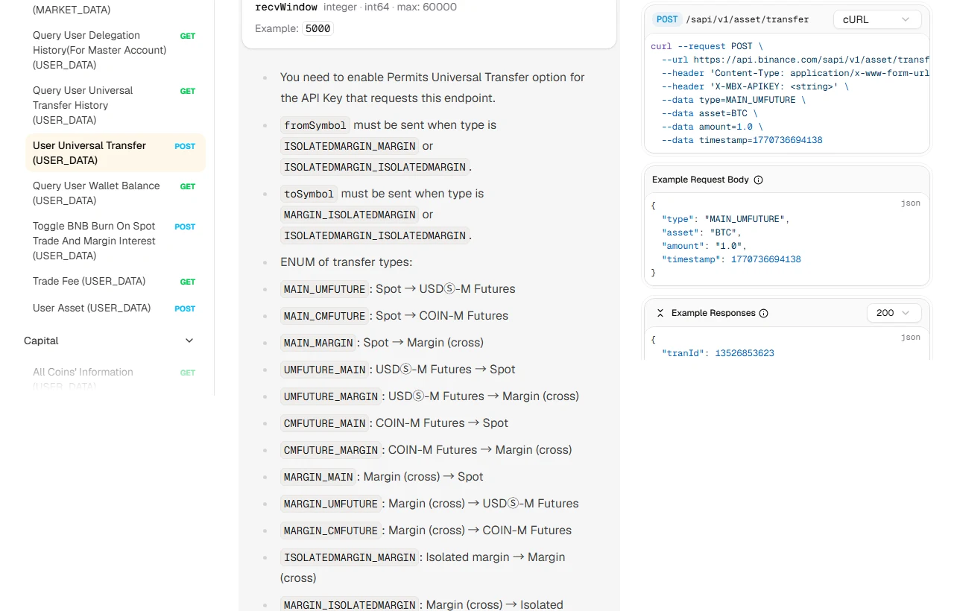Click the X-MBX-APIKEY header line in cURL
Image resolution: width=954 pixels, height=611 pixels.
point(755,86)
